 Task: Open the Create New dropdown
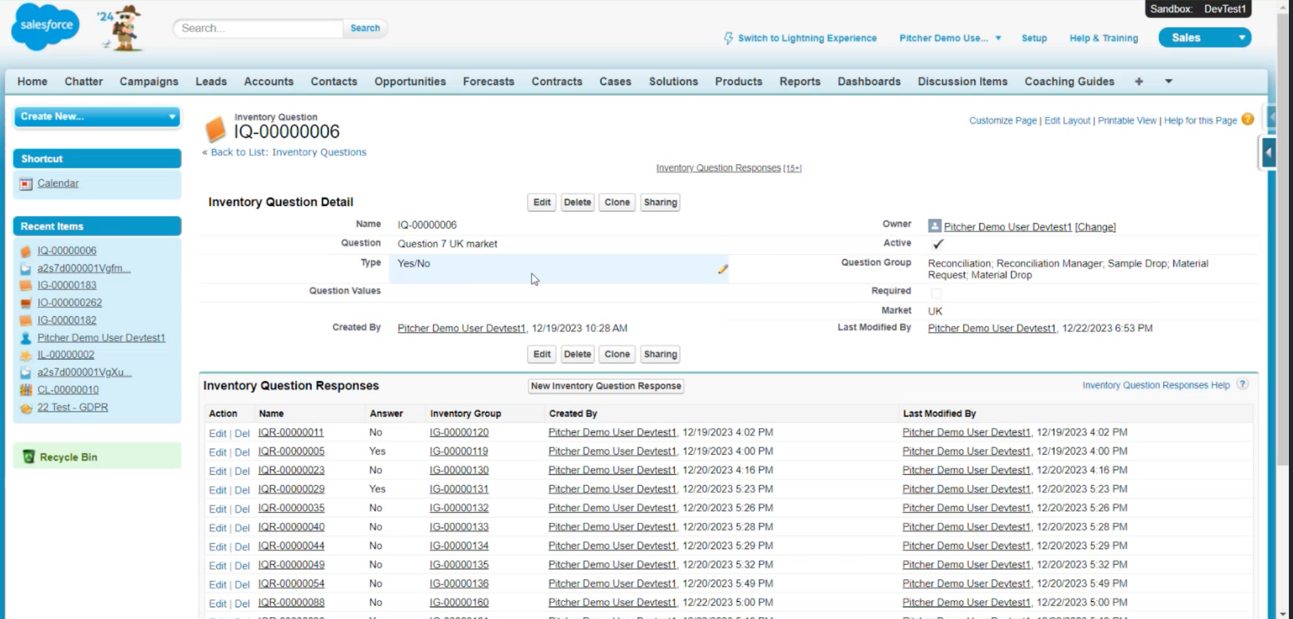97,117
